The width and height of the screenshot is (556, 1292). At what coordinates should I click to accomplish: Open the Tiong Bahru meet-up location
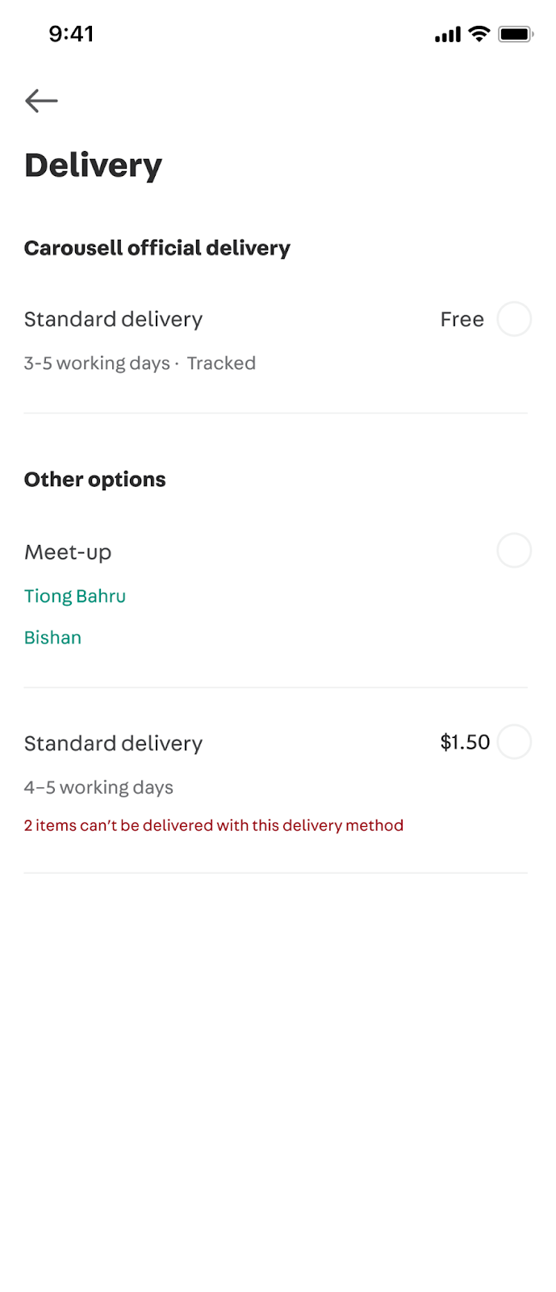coord(75,596)
